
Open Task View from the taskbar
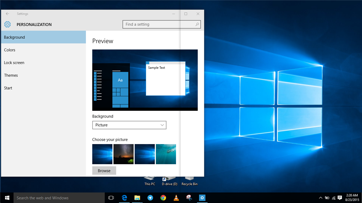click(111, 198)
